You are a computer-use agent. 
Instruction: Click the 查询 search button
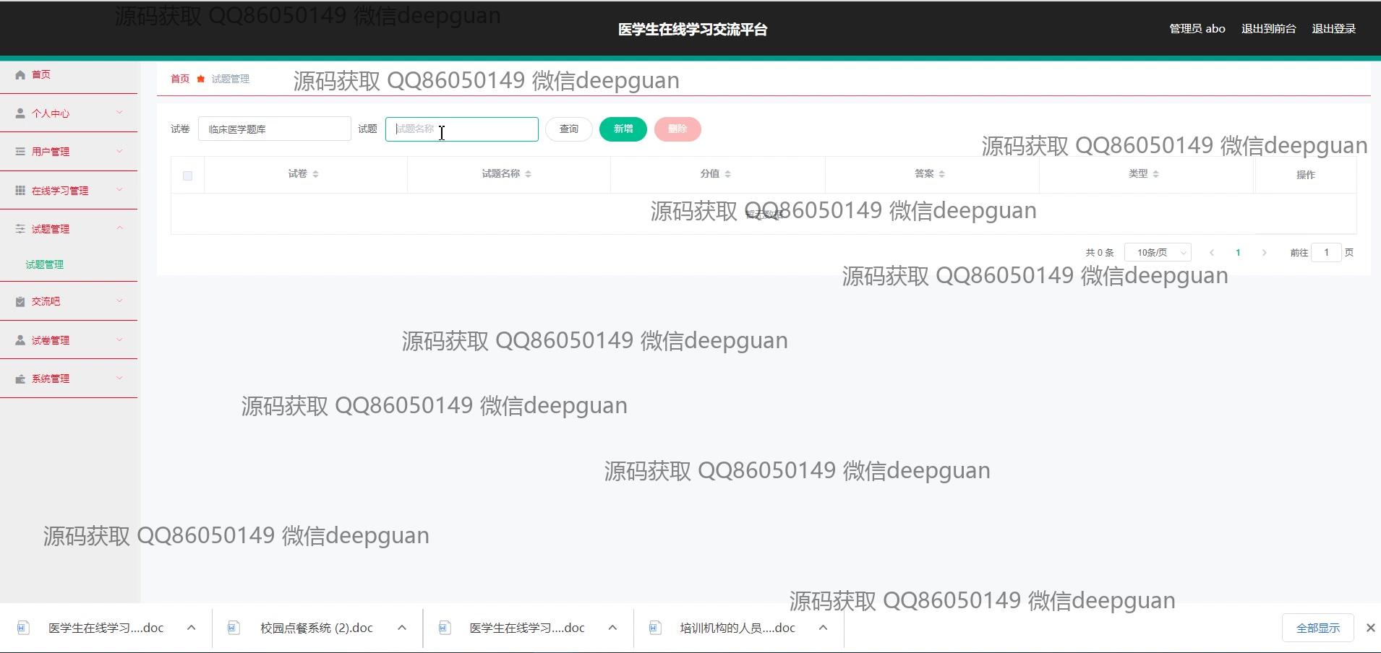pos(568,129)
